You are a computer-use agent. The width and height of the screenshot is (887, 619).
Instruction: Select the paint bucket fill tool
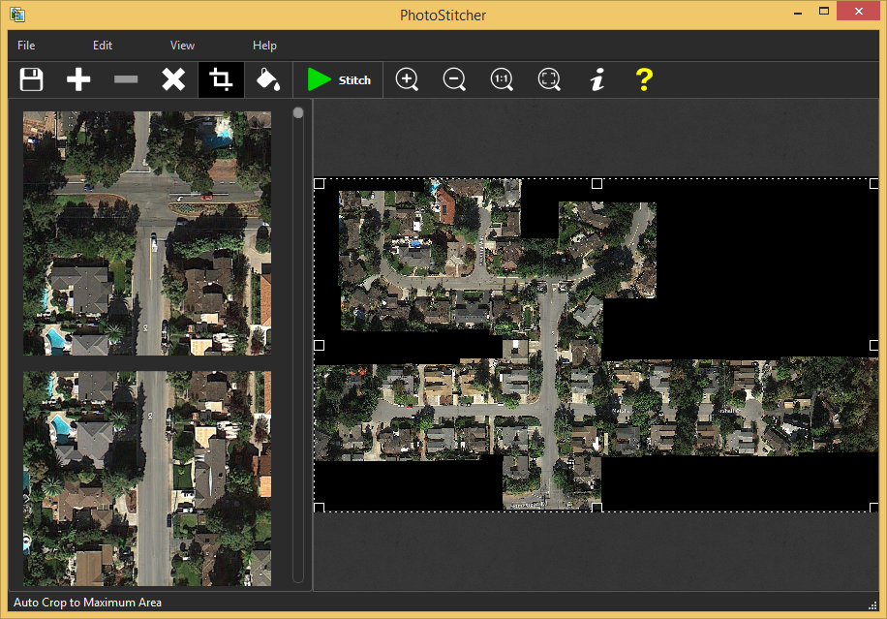[268, 79]
